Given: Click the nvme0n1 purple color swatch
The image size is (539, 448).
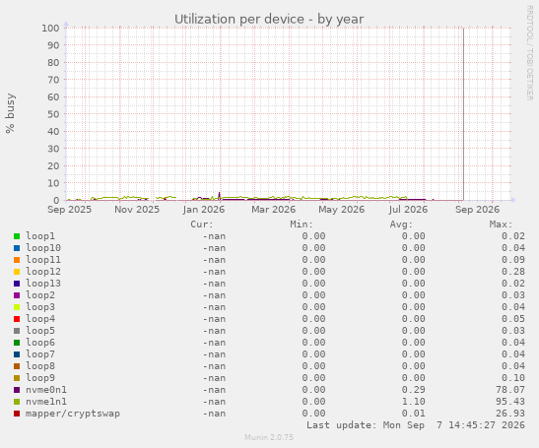Looking at the screenshot, I should click(17, 390).
